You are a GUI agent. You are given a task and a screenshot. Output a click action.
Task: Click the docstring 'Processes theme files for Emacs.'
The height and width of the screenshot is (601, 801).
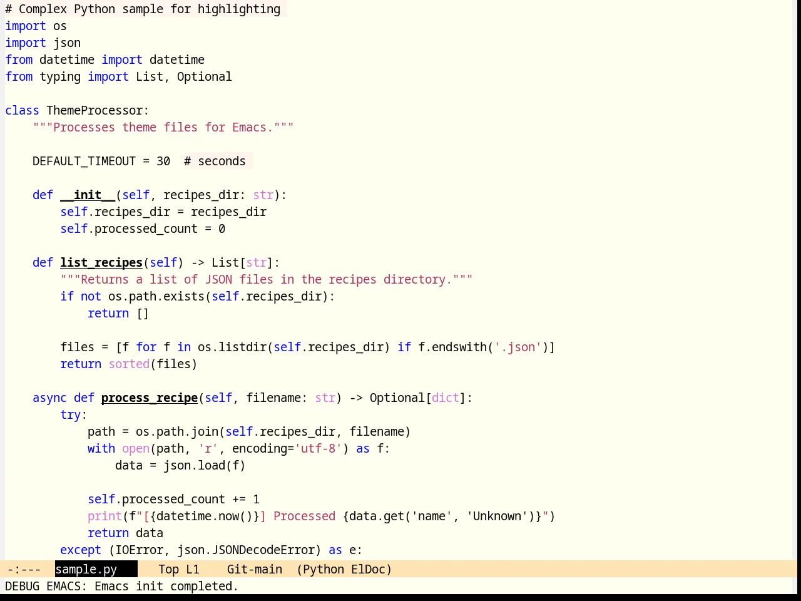163,127
